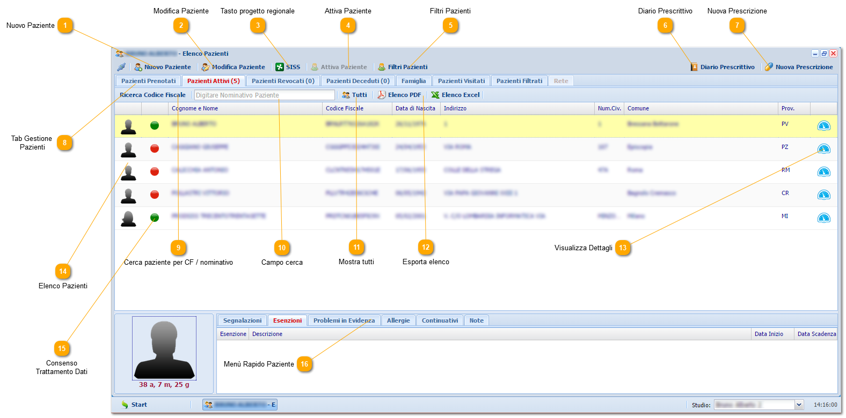
Task: Click the Esenzione column header
Action: tap(233, 334)
